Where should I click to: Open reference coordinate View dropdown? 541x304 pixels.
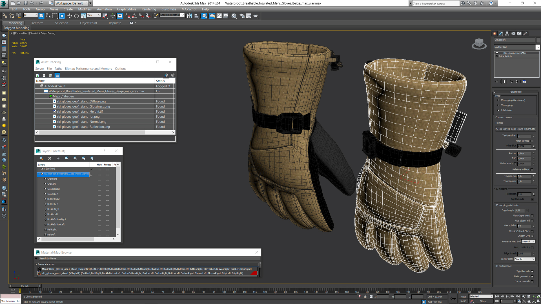94,15
